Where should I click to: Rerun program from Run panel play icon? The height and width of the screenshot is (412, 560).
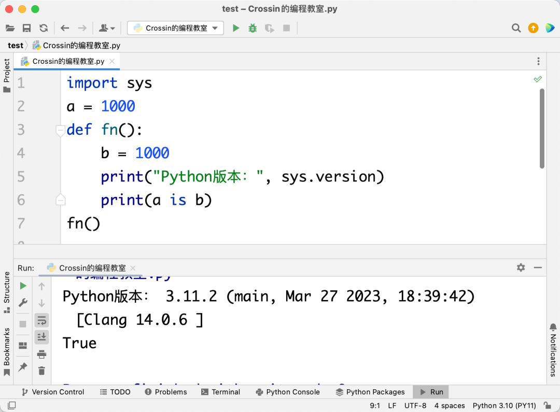coord(23,286)
